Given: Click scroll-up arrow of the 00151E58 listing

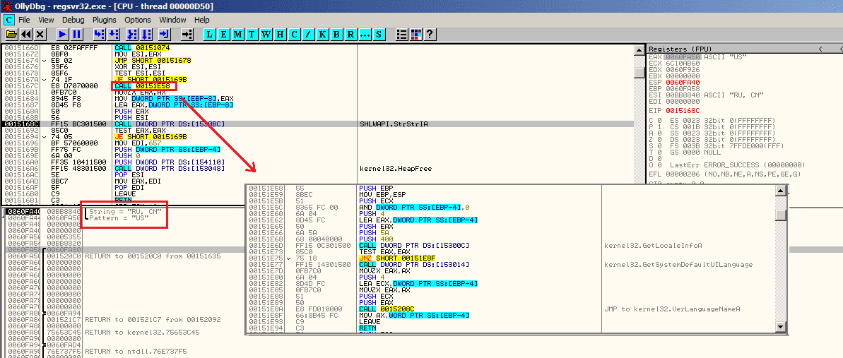Looking at the screenshot, I should (x=780, y=191).
